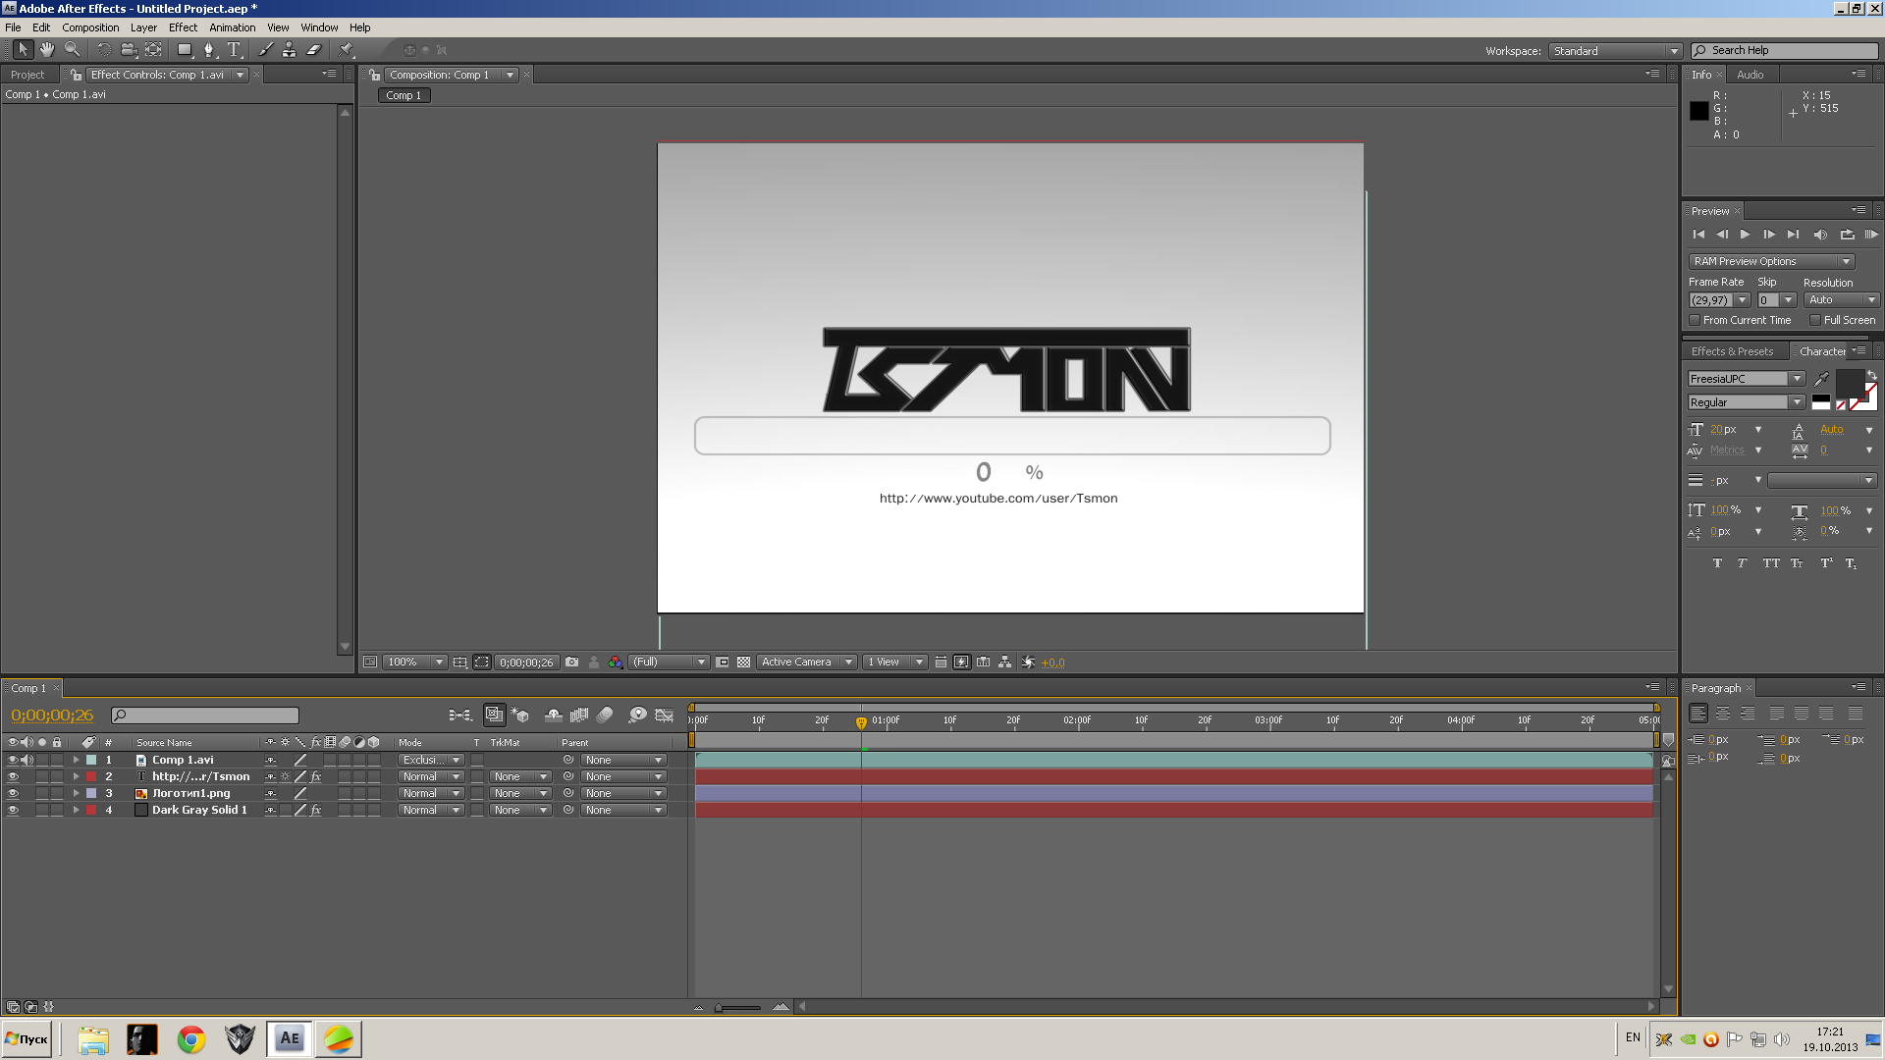The width and height of the screenshot is (1885, 1060).
Task: Select the Puppet Pin tool
Action: [347, 50]
